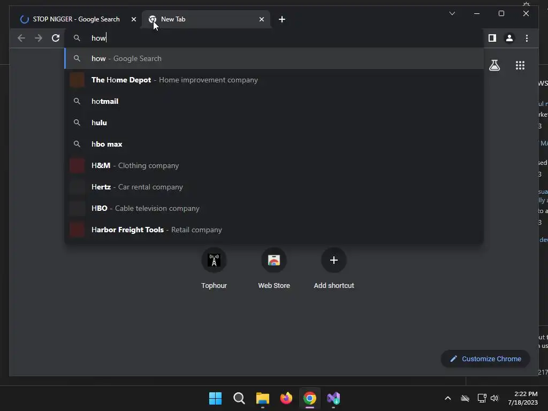The height and width of the screenshot is (411, 548).
Task: Pick HBO Cable television company suggestion
Action: [274, 208]
